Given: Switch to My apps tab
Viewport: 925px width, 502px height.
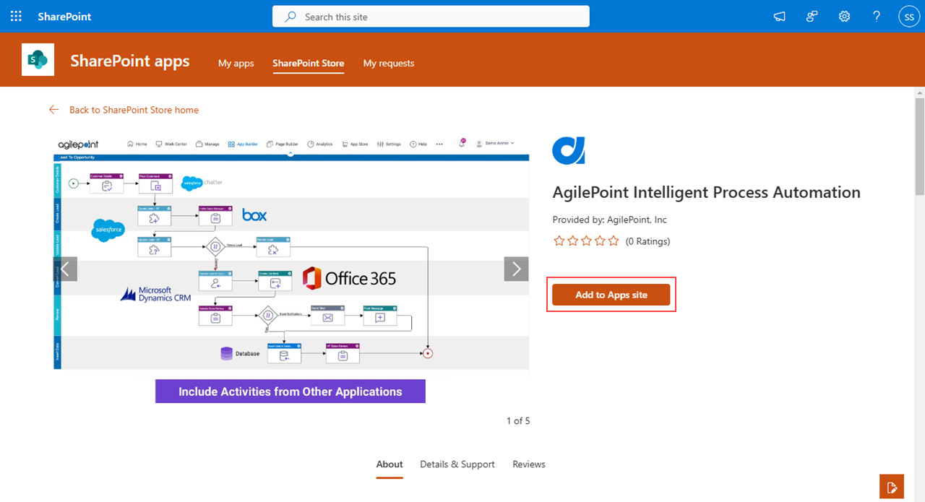Looking at the screenshot, I should (236, 63).
